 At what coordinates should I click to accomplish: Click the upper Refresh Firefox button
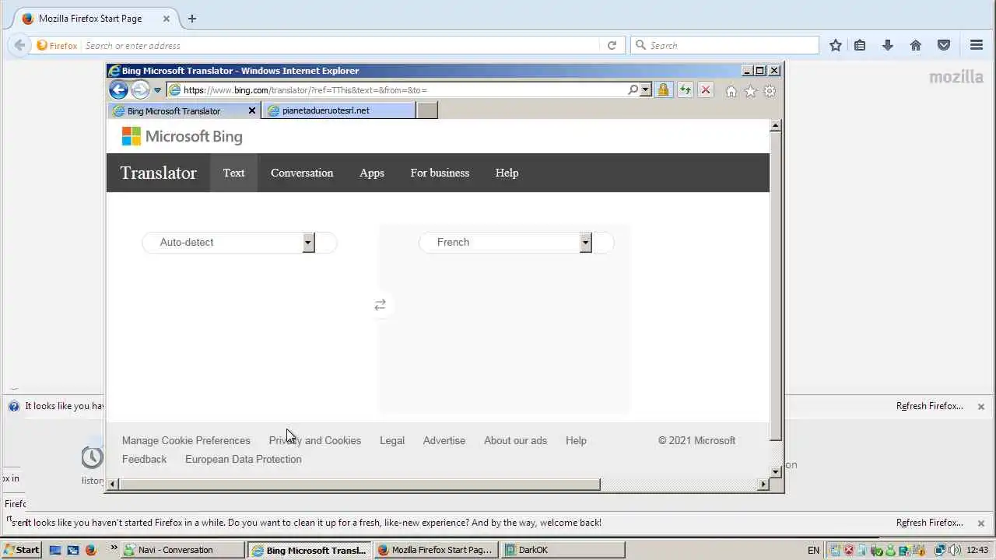pyautogui.click(x=929, y=406)
